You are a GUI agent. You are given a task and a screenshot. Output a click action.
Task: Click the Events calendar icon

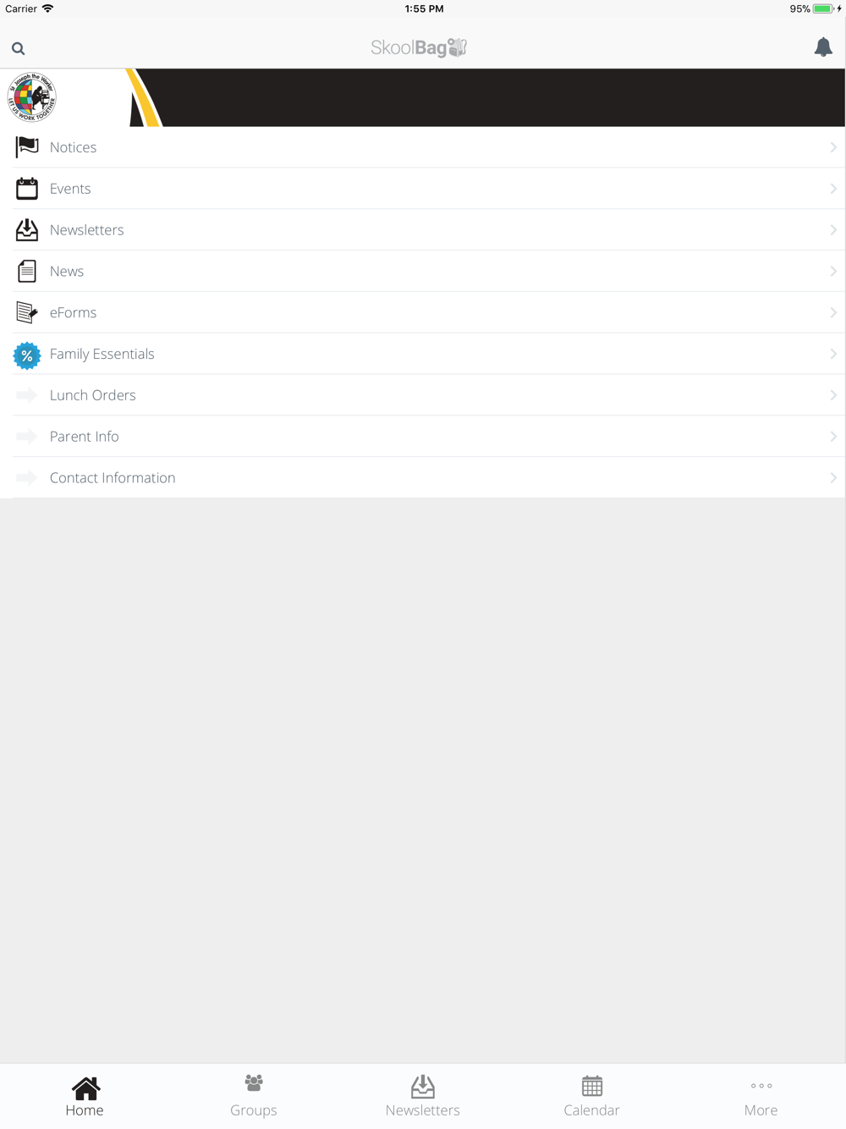27,188
